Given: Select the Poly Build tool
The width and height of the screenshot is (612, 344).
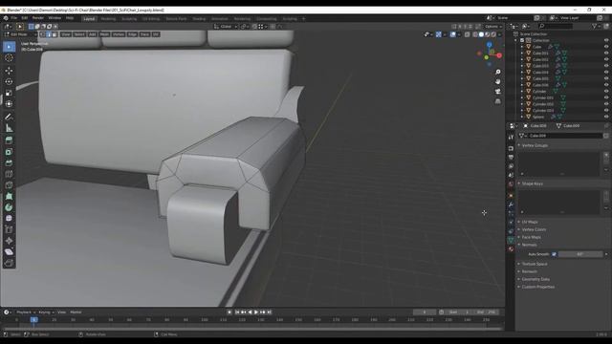Looking at the screenshot, I should (9, 196).
